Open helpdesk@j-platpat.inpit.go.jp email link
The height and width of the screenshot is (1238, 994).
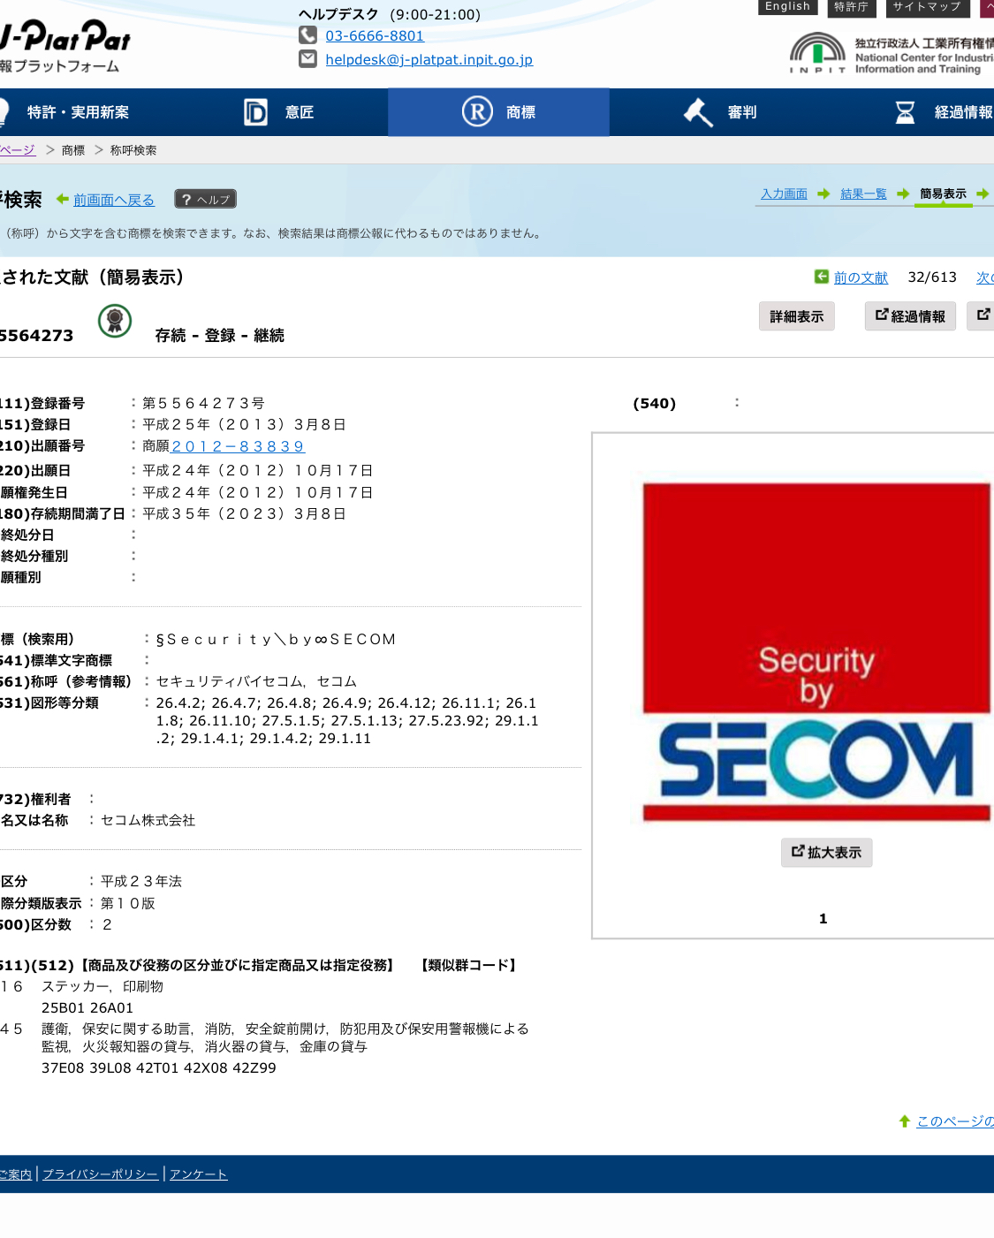429,60
